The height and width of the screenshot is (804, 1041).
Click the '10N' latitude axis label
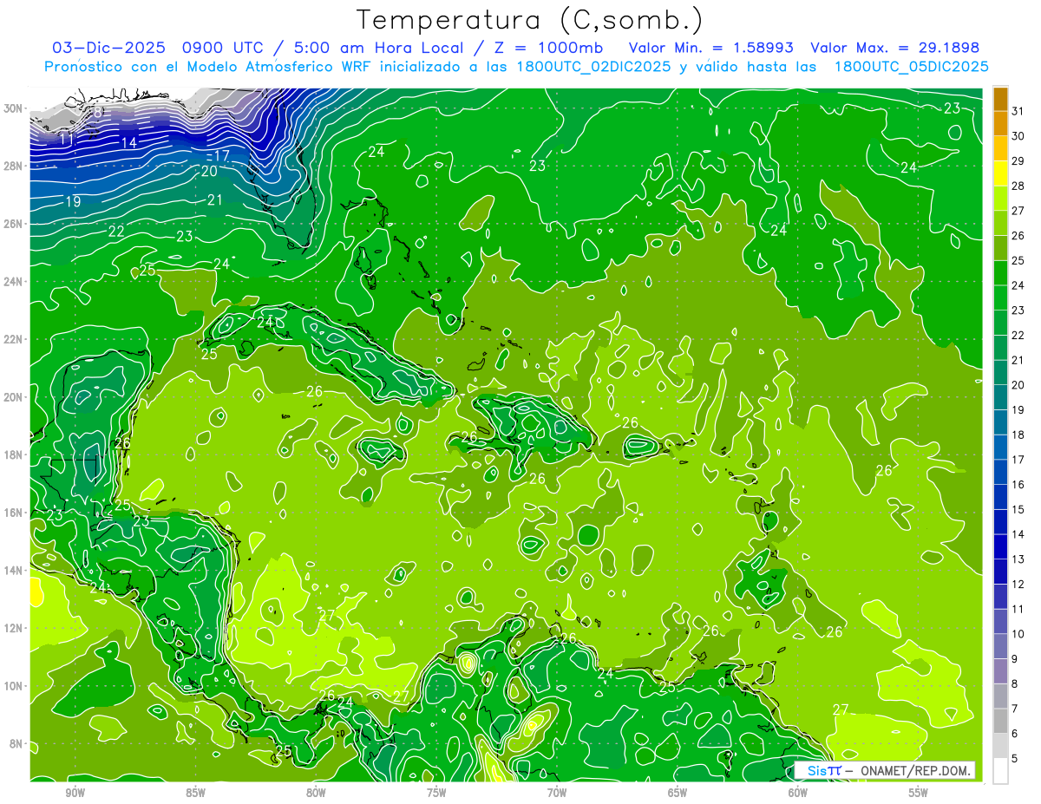pos(13,686)
